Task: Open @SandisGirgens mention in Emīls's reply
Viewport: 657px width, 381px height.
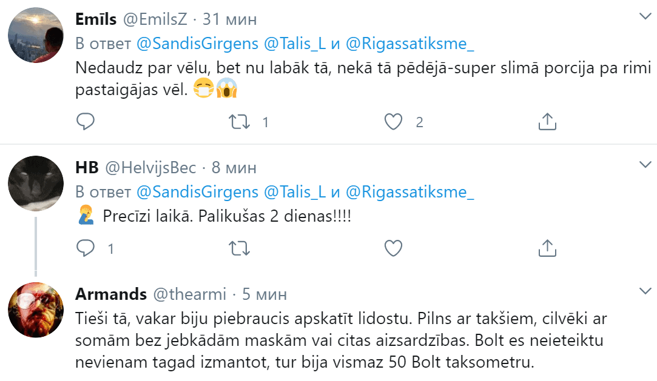Action: coord(198,44)
